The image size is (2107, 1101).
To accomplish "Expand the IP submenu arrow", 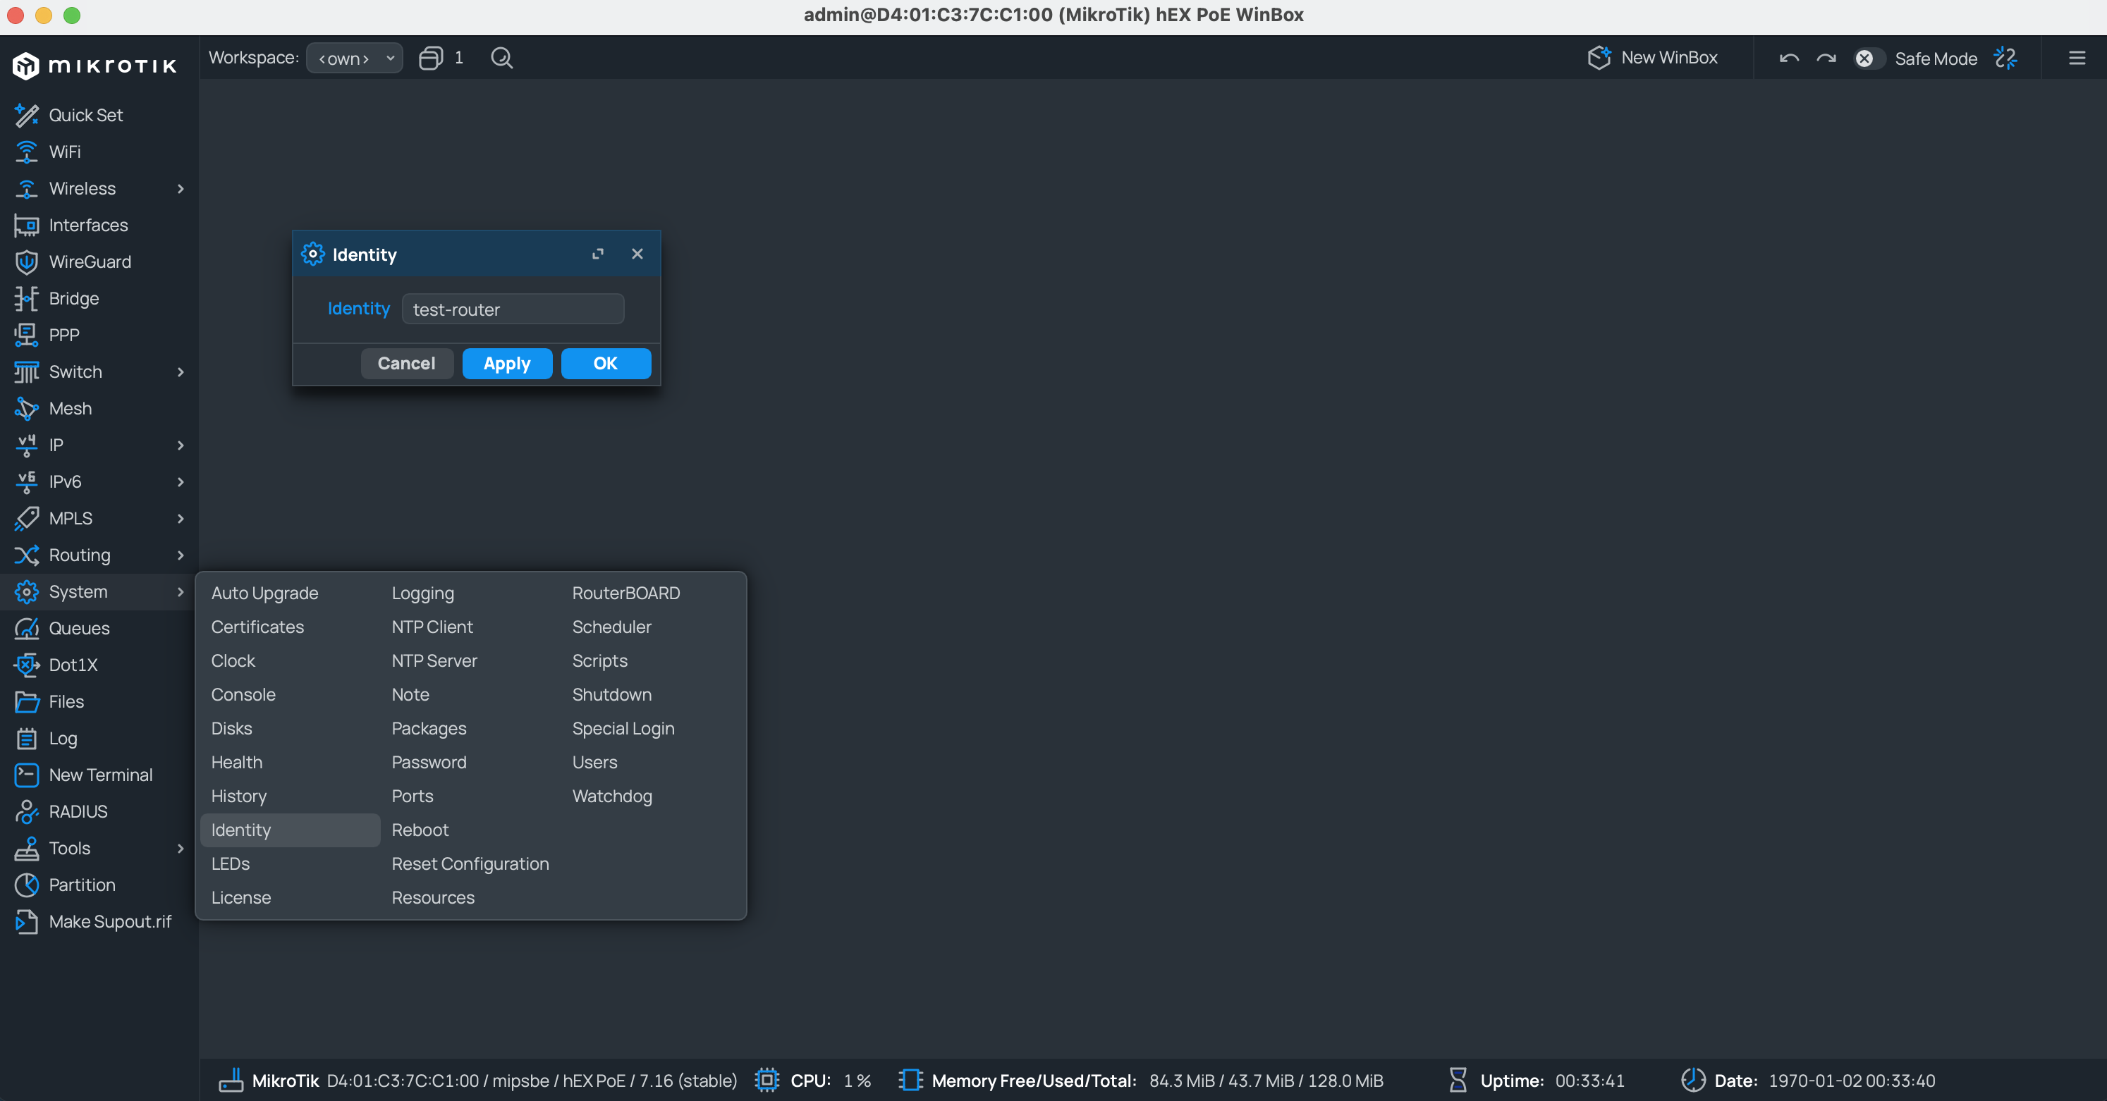I will [181, 445].
